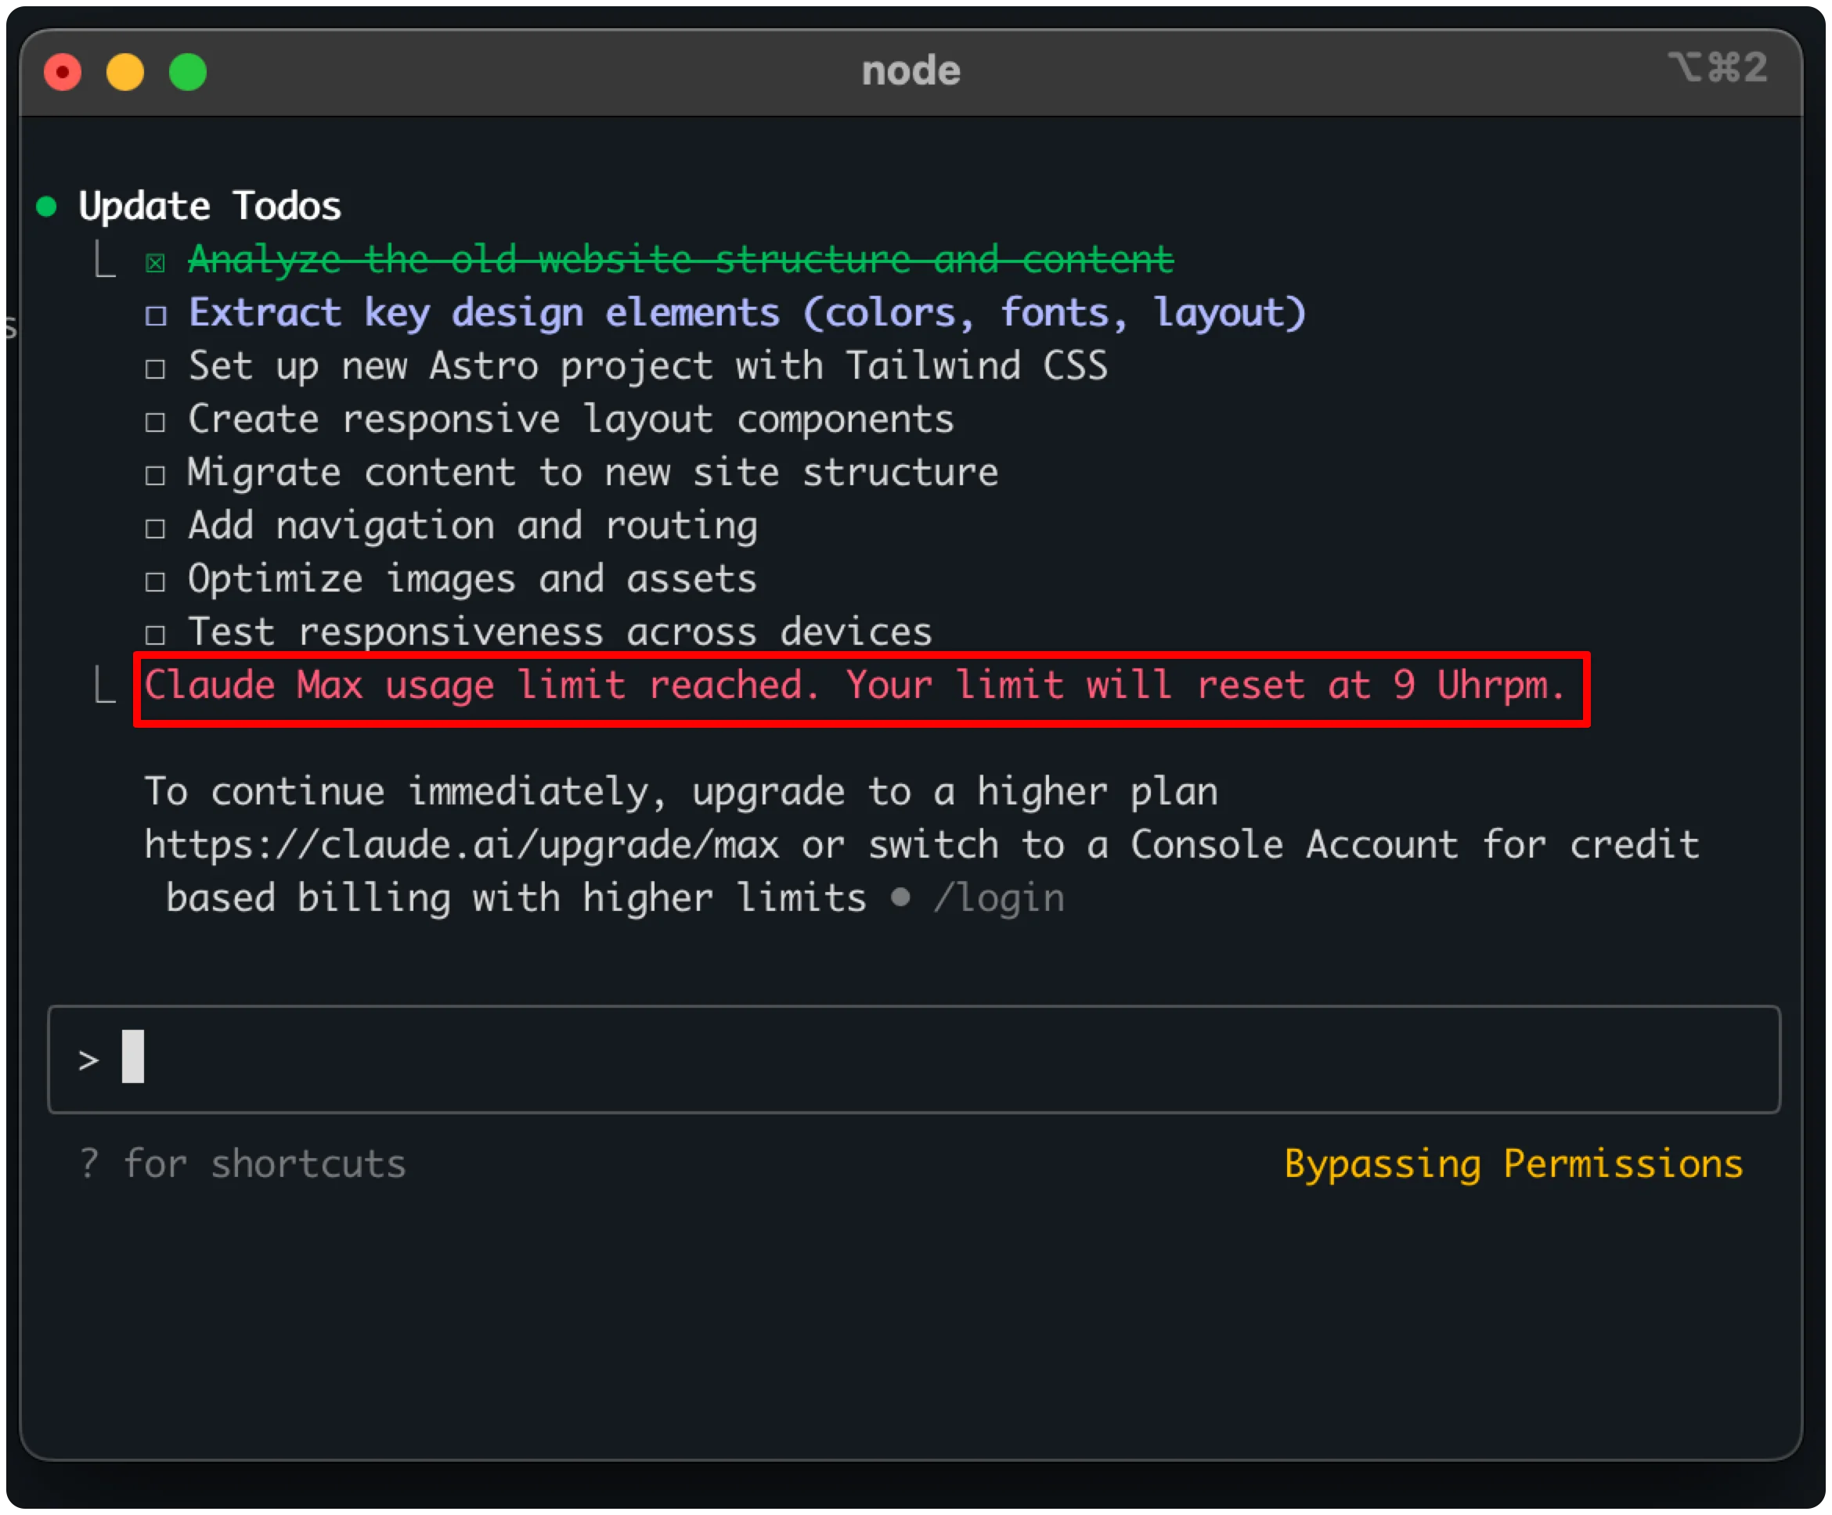Click the tree branch marker under Update Todos
This screenshot has height=1515, width=1832.
point(105,260)
